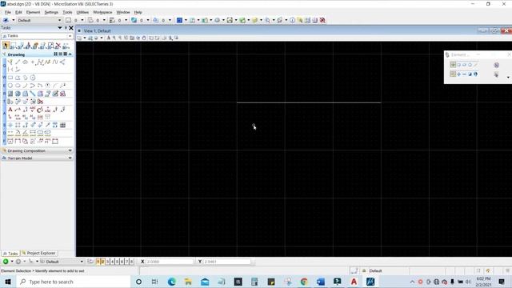Viewport: 512px width, 288px height.
Task: Open Google Chrome from the taskbar
Action: pyautogui.click(x=304, y=282)
